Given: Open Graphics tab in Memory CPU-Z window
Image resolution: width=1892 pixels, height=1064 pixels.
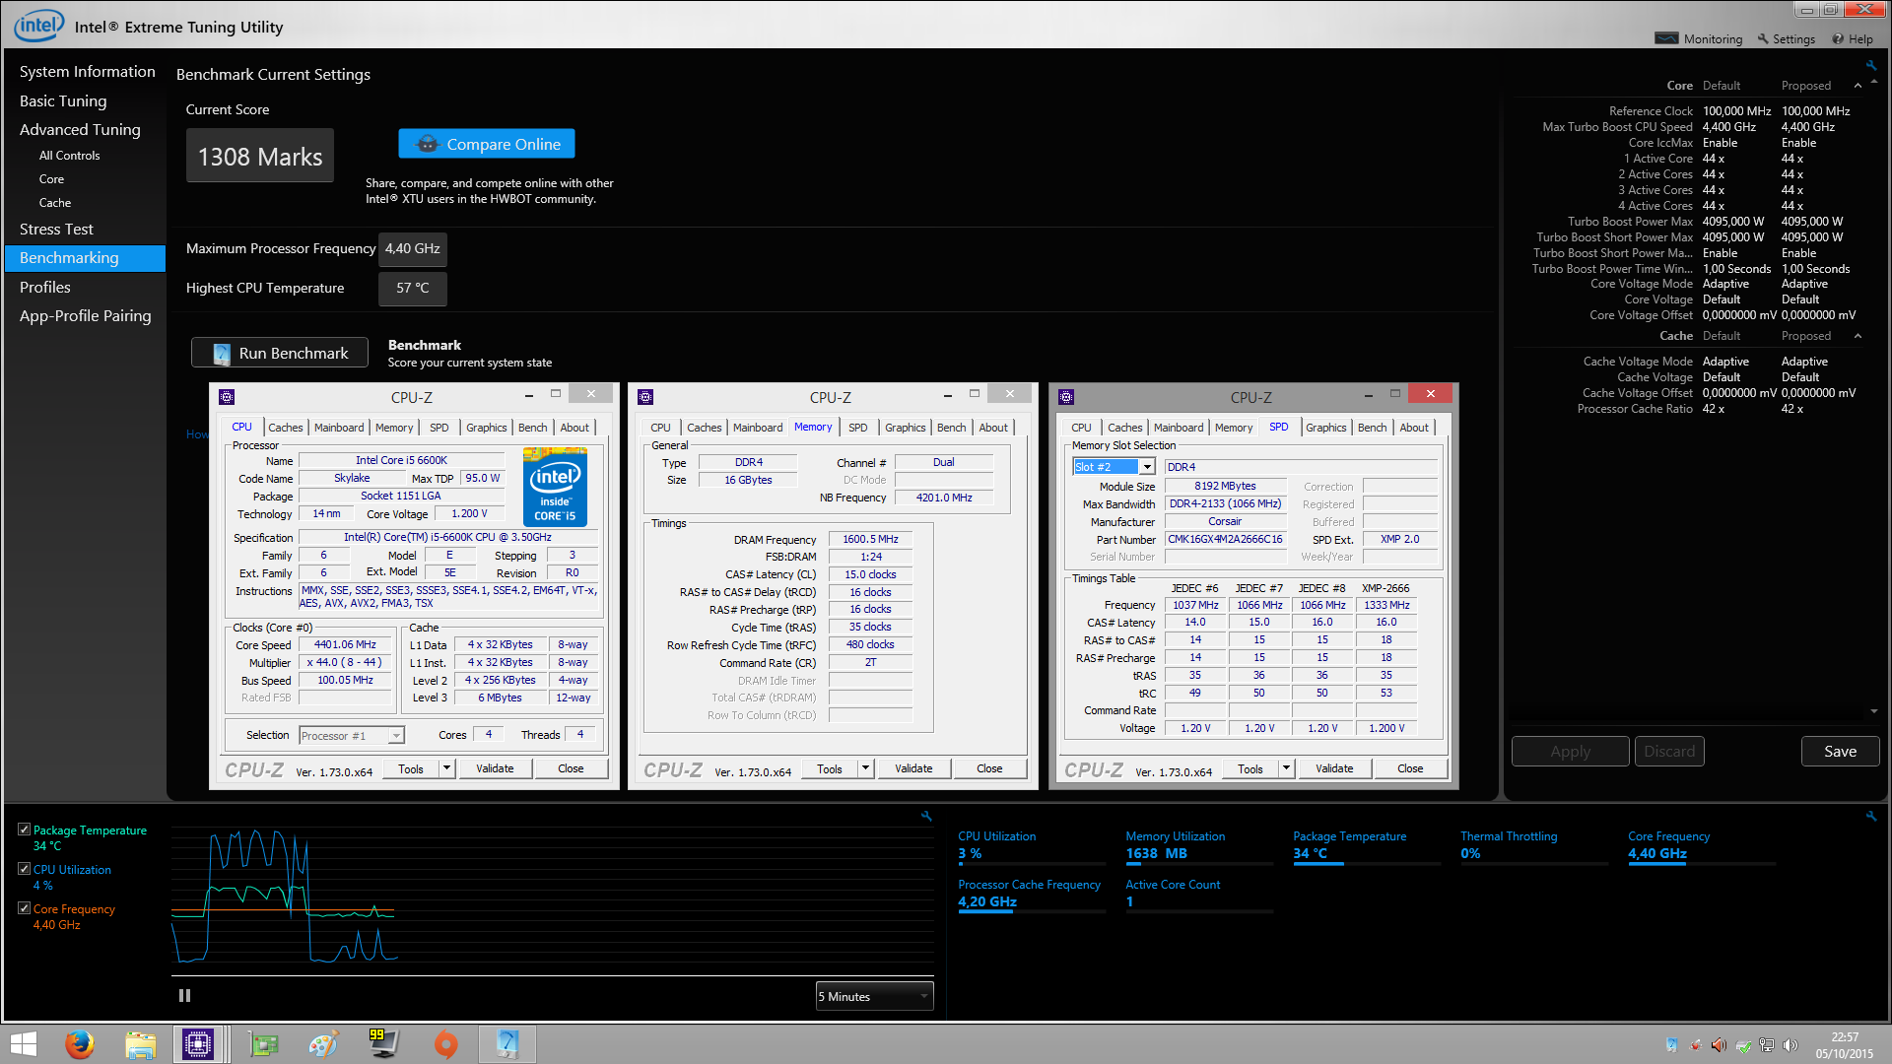Looking at the screenshot, I should pos(905,428).
